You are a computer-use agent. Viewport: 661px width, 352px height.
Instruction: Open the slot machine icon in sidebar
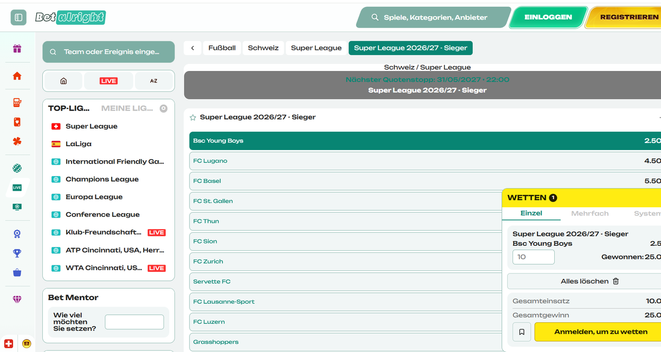(x=17, y=102)
